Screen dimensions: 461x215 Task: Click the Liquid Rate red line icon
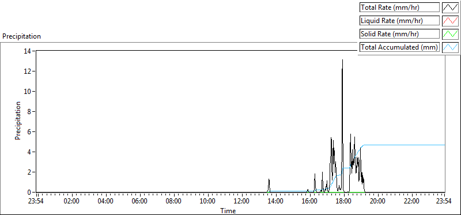tap(450, 21)
